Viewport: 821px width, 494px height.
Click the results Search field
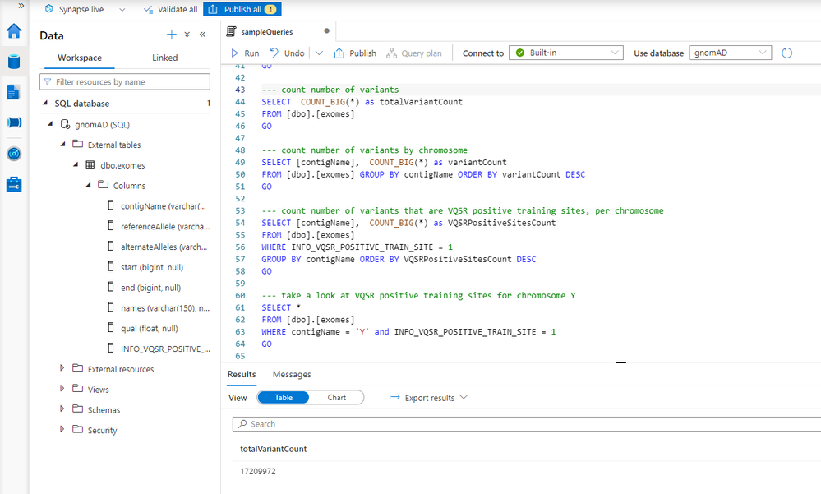tap(526, 424)
